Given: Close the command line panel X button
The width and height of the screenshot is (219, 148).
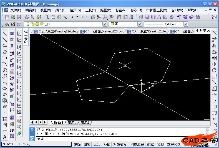Looking at the screenshot, I should click(32, 139).
